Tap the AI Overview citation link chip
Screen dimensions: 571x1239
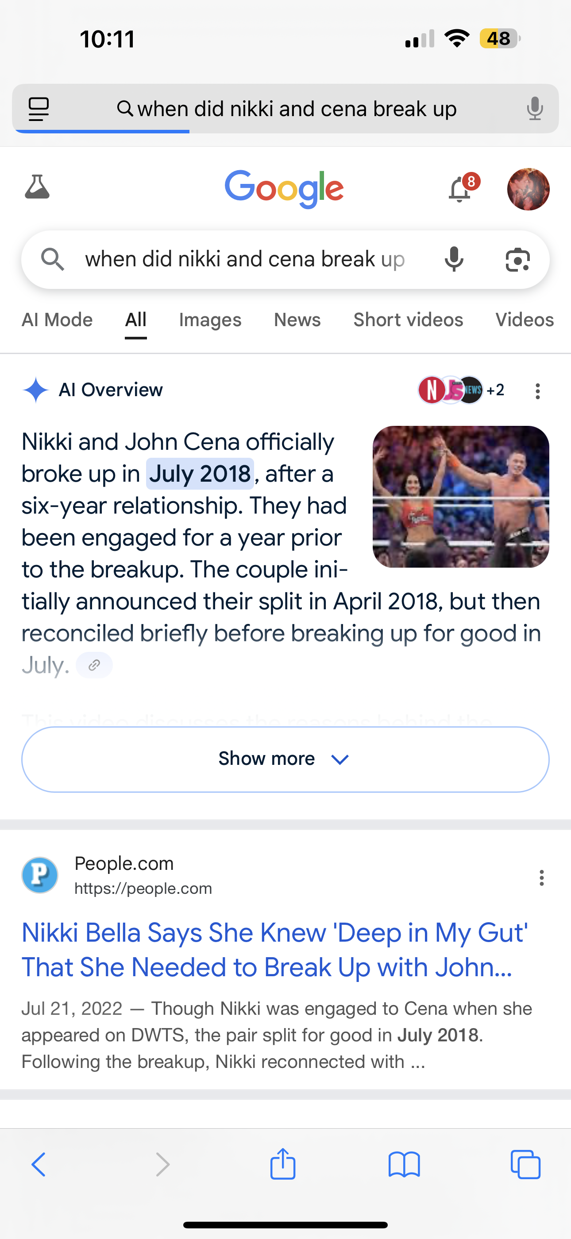(94, 665)
